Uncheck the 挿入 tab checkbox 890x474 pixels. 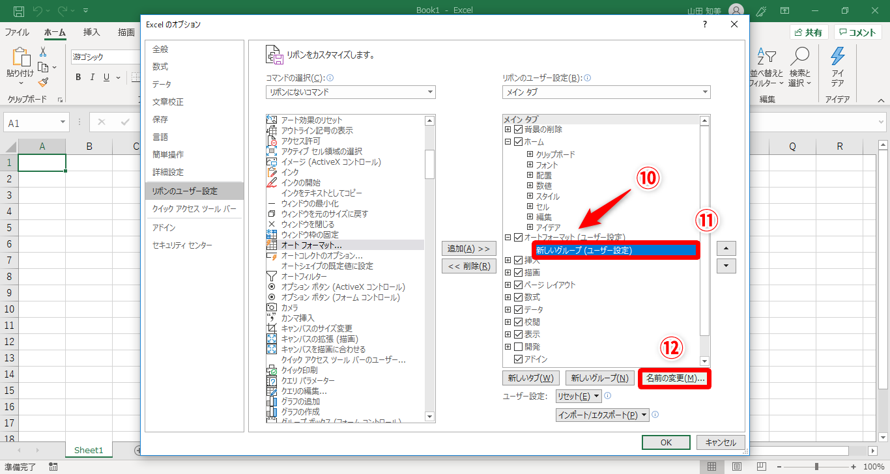pos(518,260)
